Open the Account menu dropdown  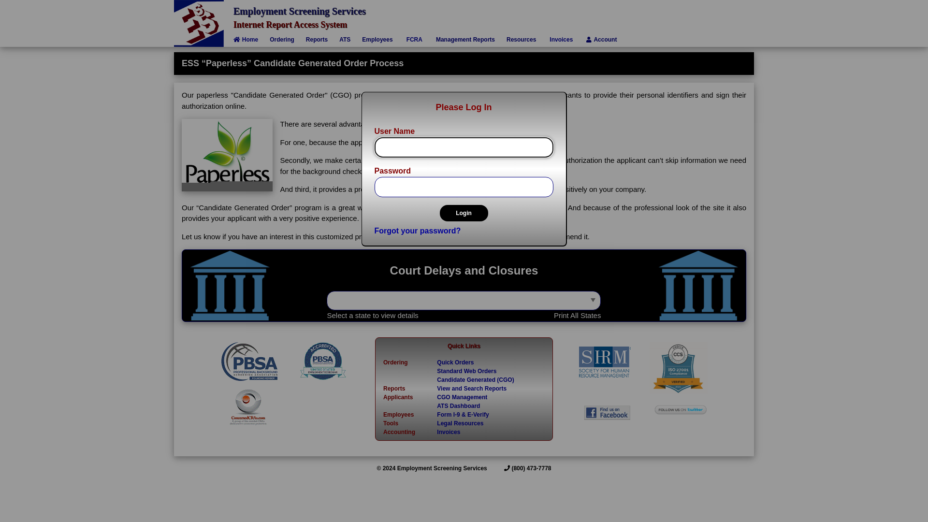point(601,40)
